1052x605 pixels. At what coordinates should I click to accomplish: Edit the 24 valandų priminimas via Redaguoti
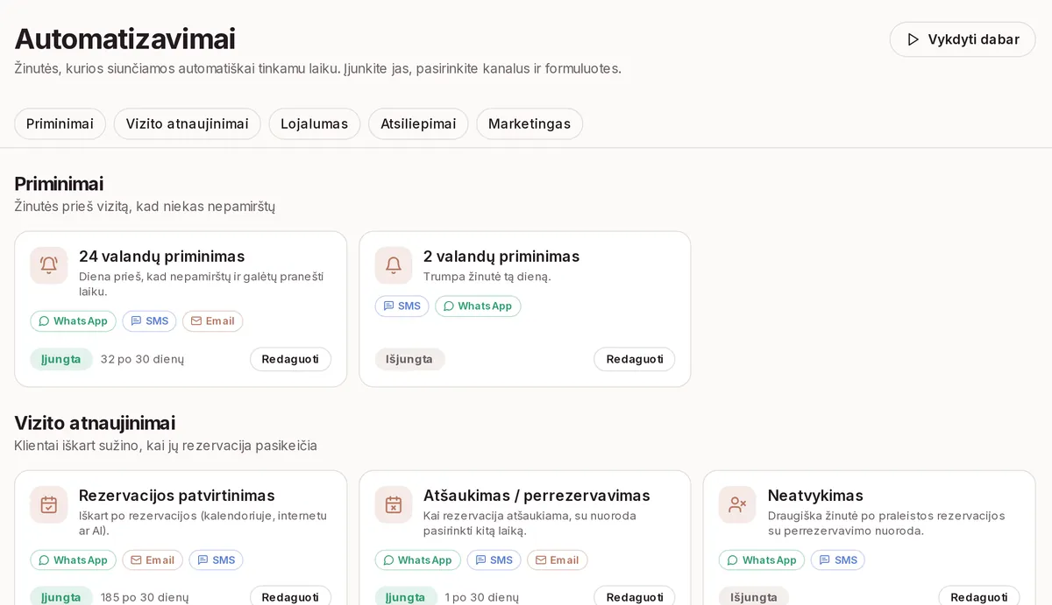(x=290, y=359)
